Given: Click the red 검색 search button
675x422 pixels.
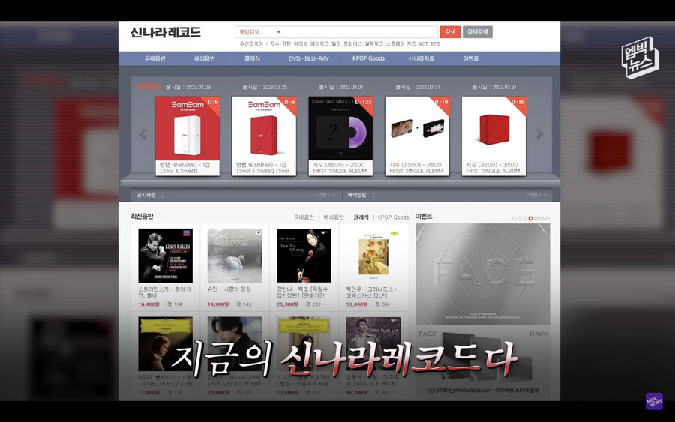Looking at the screenshot, I should pyautogui.click(x=450, y=32).
